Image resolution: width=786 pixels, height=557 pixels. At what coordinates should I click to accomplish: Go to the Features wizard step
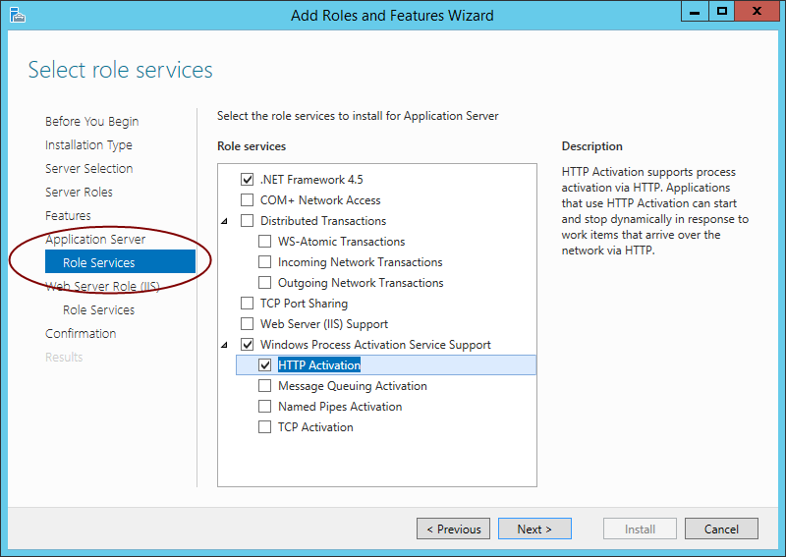point(68,215)
